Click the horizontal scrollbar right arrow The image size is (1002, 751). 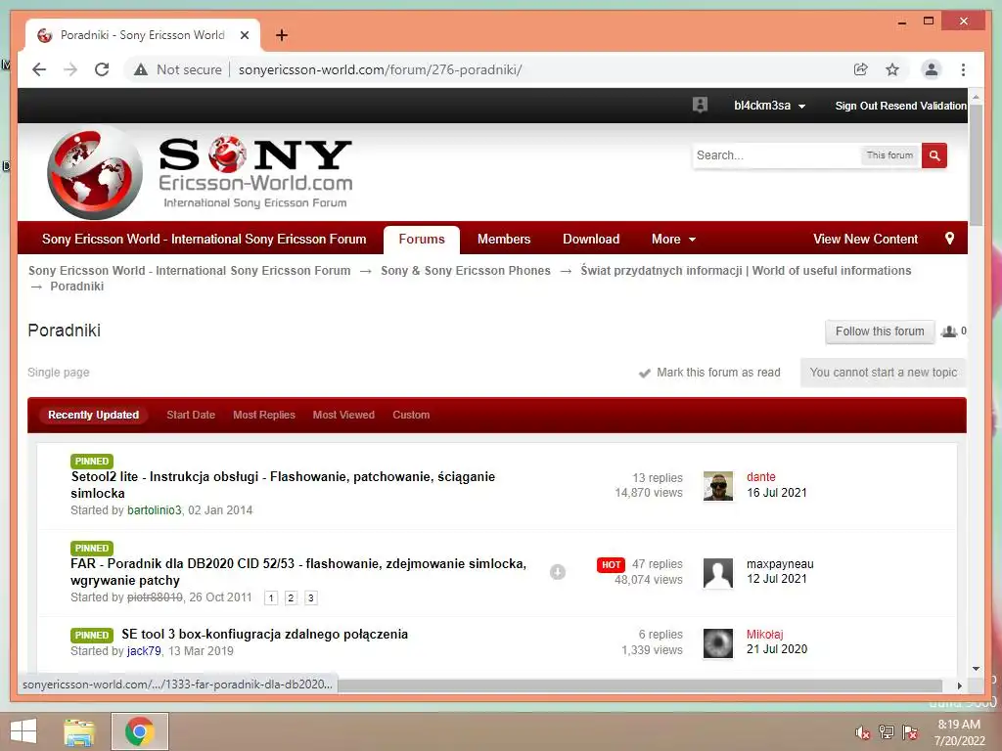[959, 685]
